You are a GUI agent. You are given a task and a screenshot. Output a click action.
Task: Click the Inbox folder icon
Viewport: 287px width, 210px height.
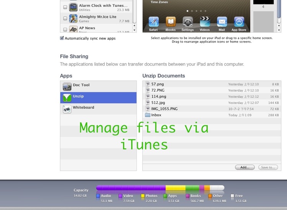click(148, 115)
